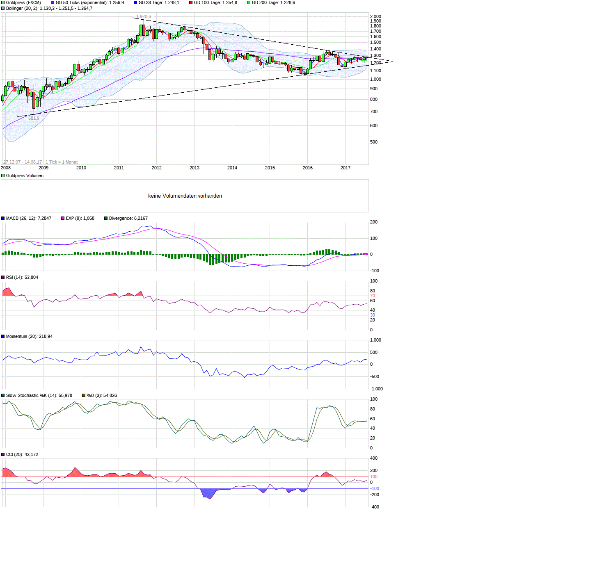The width and height of the screenshot is (595, 570).
Task: Expand the RSI (14) indicator panel
Action: [x=3, y=277]
